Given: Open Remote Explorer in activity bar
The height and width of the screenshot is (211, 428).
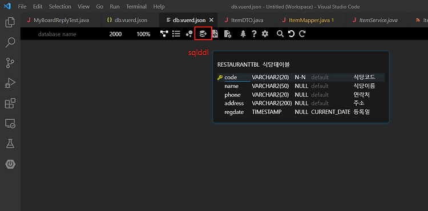Looking at the screenshot, I should point(10,124).
